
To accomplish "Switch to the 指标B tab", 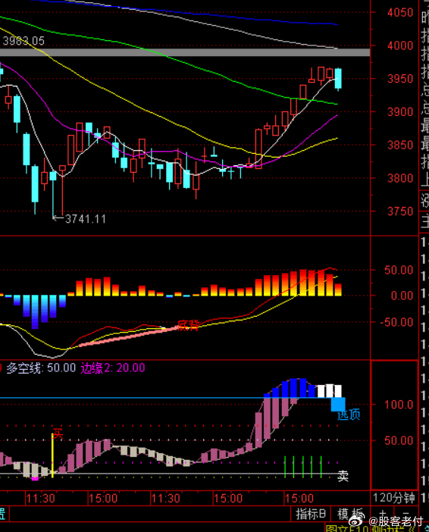I will pos(310,514).
